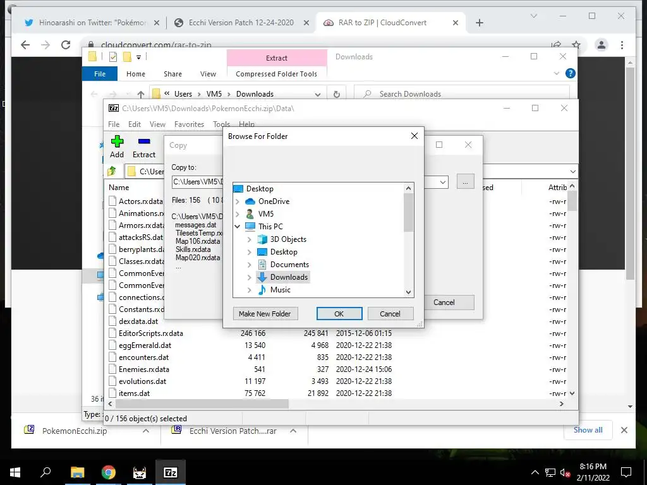Go back in Chrome
Viewport: 647px width, 485px height.
pyautogui.click(x=25, y=45)
